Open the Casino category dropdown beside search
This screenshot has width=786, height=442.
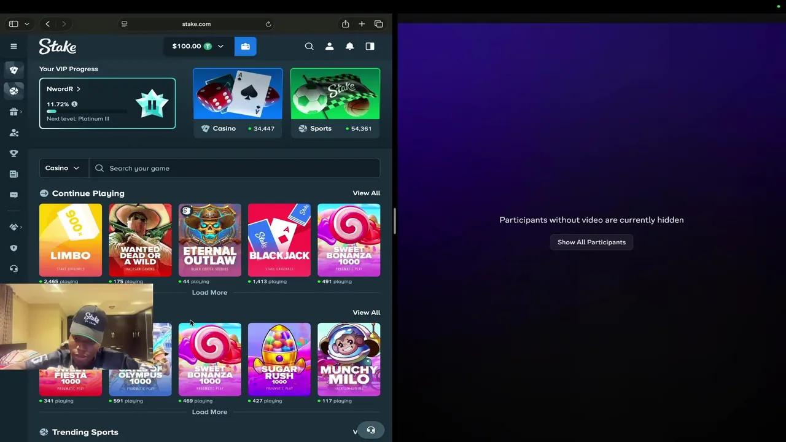(x=63, y=168)
